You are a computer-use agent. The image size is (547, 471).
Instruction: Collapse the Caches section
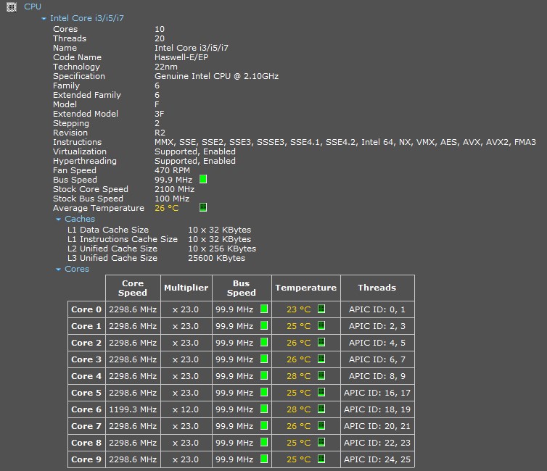coord(58,219)
